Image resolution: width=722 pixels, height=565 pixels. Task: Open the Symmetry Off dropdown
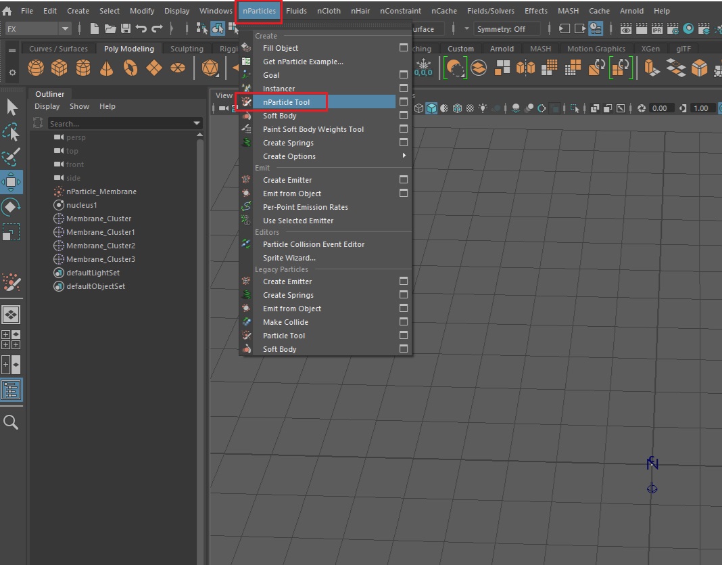pos(506,29)
